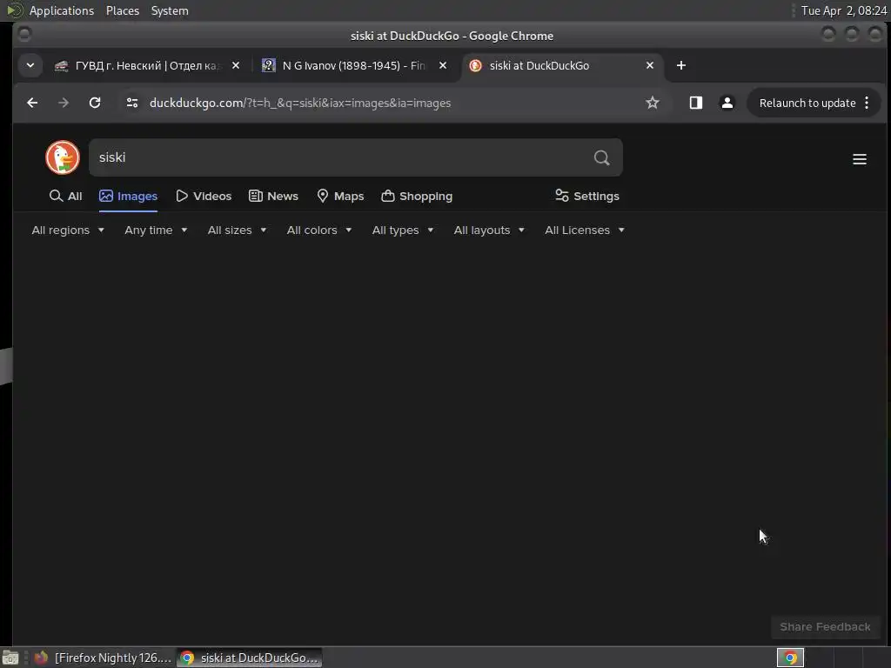Viewport: 891px width, 668px height.
Task: Close the siski at DuckDuckGo tab
Action: click(x=649, y=66)
